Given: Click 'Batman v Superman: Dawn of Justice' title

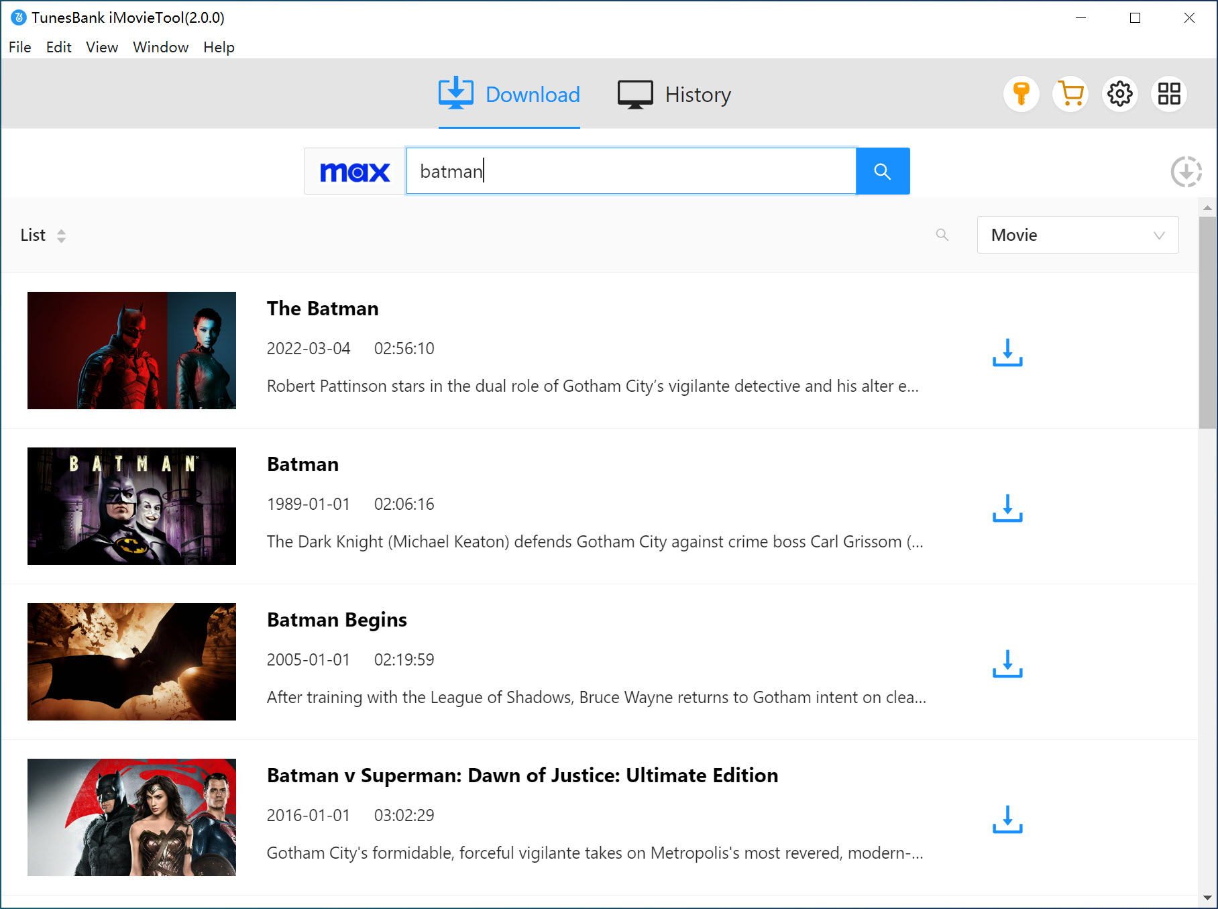Looking at the screenshot, I should 522,776.
